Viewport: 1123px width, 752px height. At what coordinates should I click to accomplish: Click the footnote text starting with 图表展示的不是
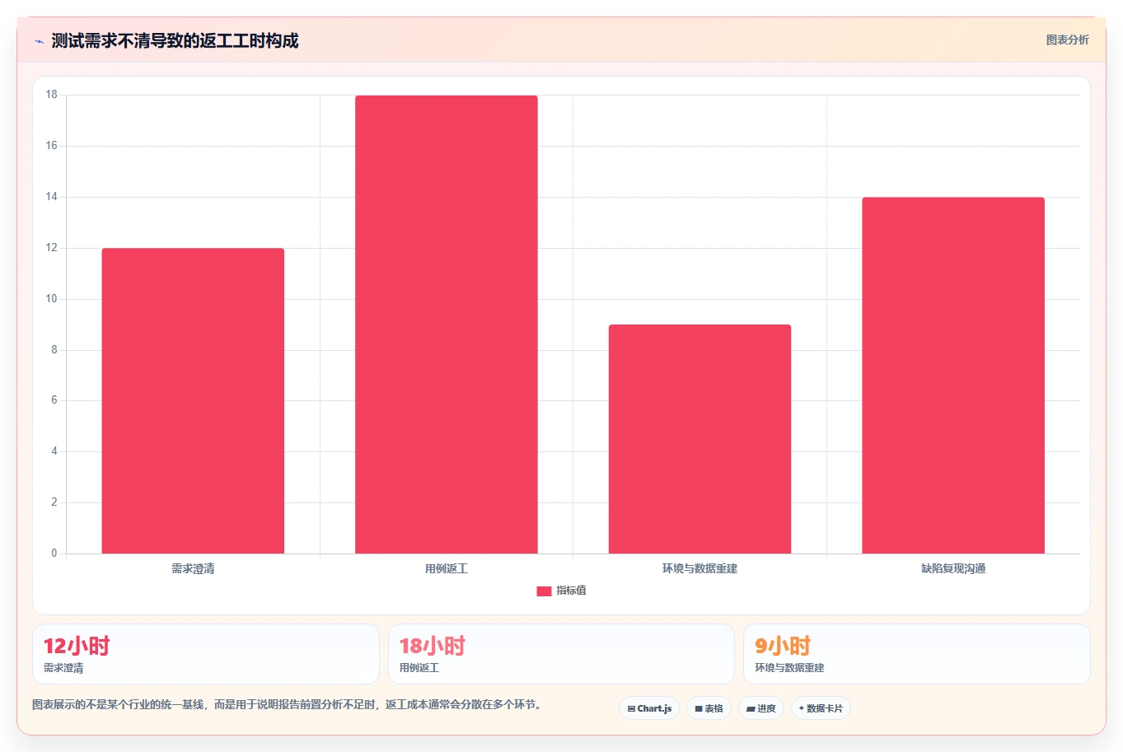288,704
